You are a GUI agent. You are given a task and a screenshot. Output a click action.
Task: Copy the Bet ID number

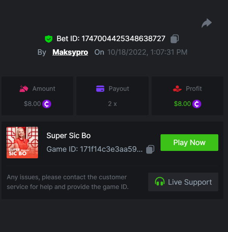[x=174, y=39]
